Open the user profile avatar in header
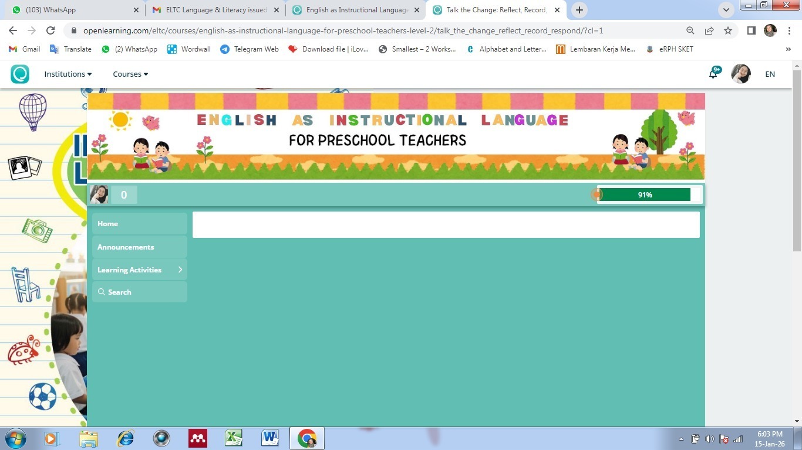The height and width of the screenshot is (450, 802). tap(741, 74)
